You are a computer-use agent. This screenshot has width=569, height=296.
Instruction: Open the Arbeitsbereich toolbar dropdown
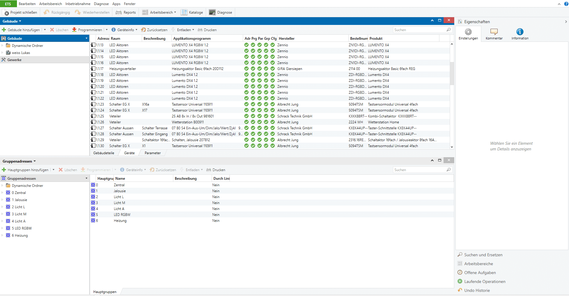click(x=175, y=12)
